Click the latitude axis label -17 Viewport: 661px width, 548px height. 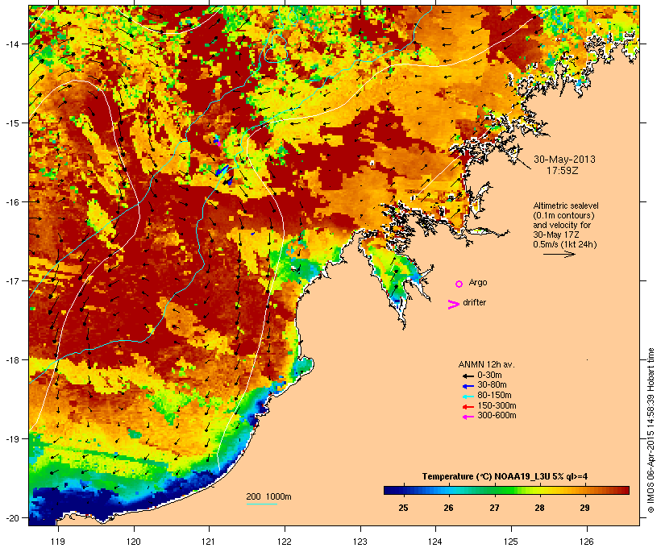[12, 280]
